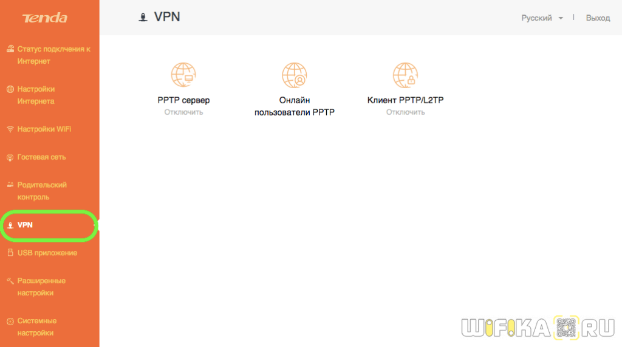622x347 pixels.
Task: Go to Гостевая сеть menu item
Action: click(x=41, y=157)
